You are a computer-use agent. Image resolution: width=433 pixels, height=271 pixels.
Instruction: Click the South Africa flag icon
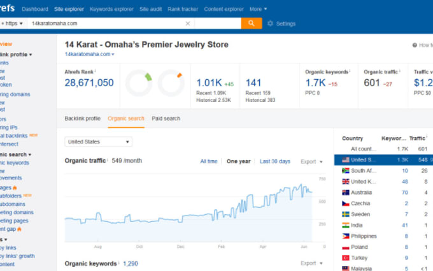point(346,171)
